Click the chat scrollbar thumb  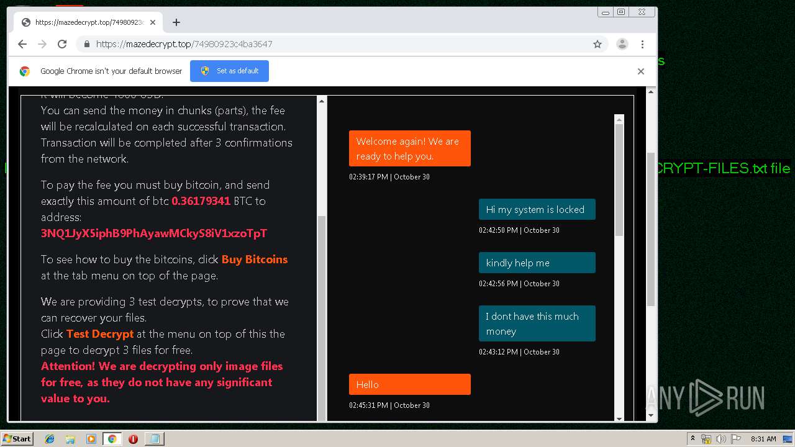pyautogui.click(x=619, y=180)
